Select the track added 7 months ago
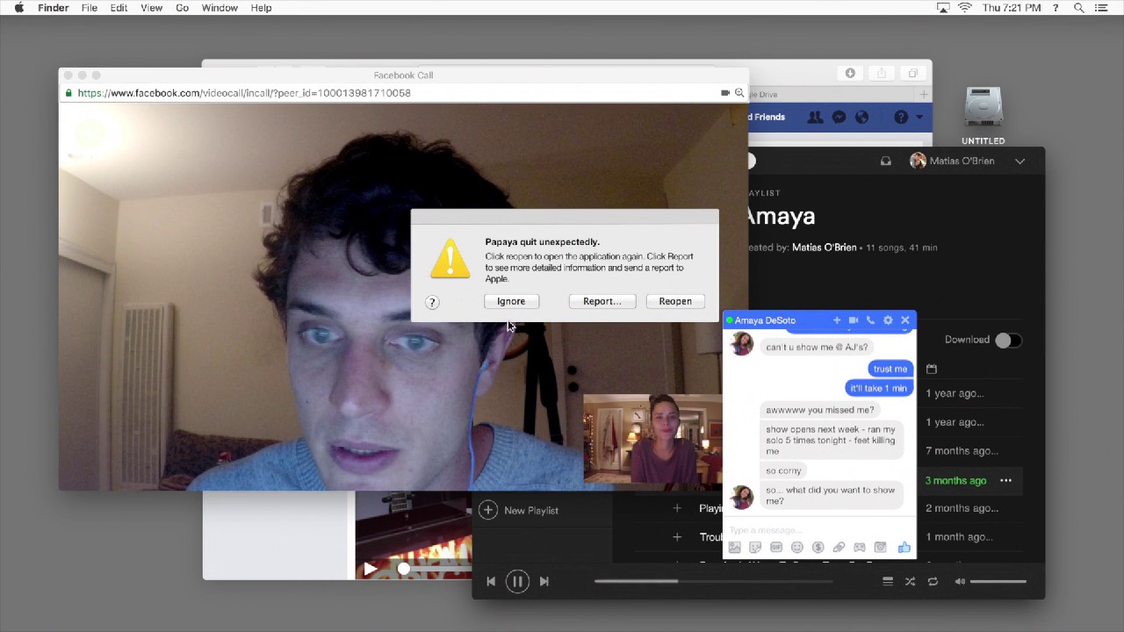 coord(962,451)
